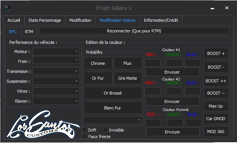Activate Car GMOD
Viewport: 237px width, 143px height.
click(216, 119)
